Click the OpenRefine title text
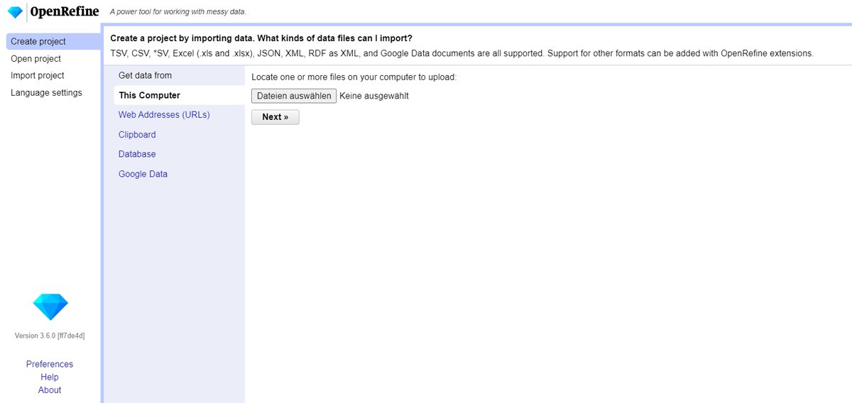Viewport: 852px width, 403px height. pyautogui.click(x=64, y=11)
